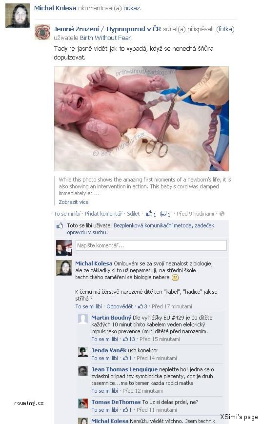Like Tomas DeThomas's comment
The height and width of the screenshot is (424, 262).
[104, 410]
